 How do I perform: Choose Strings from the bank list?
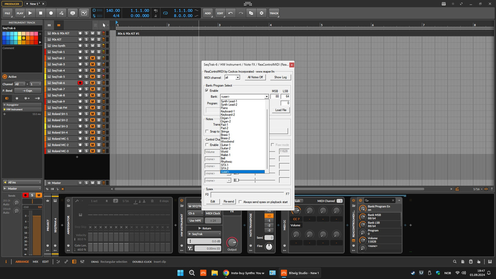(243, 132)
